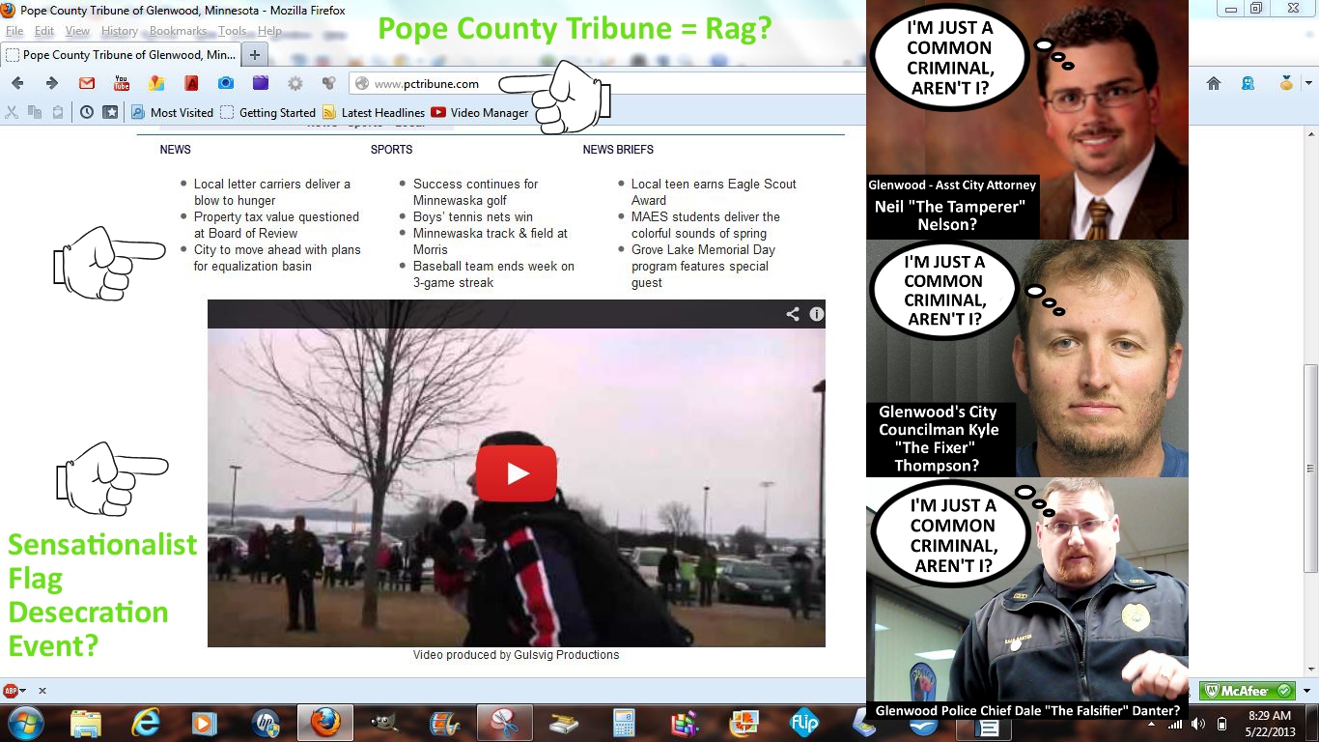
Task: Open 'Grove Lake Memorial Day program' link
Action: pos(703,267)
